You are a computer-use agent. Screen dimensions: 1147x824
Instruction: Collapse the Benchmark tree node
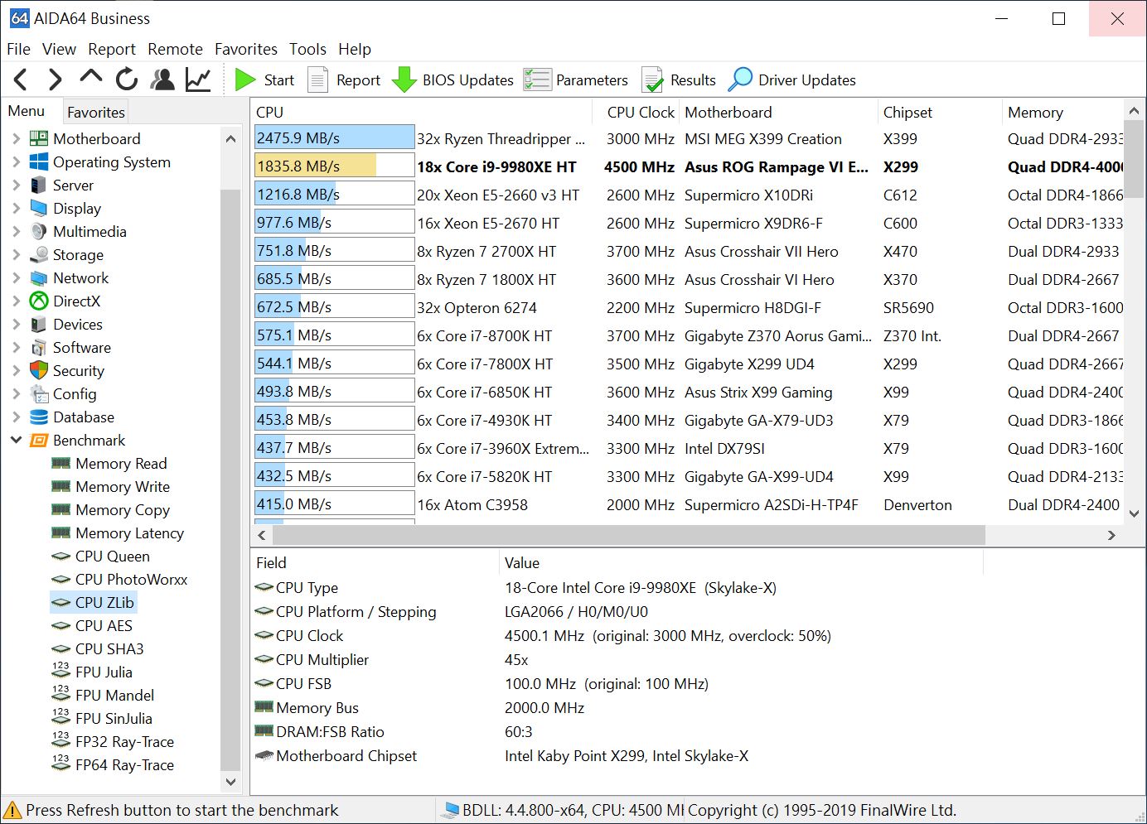coord(16,440)
